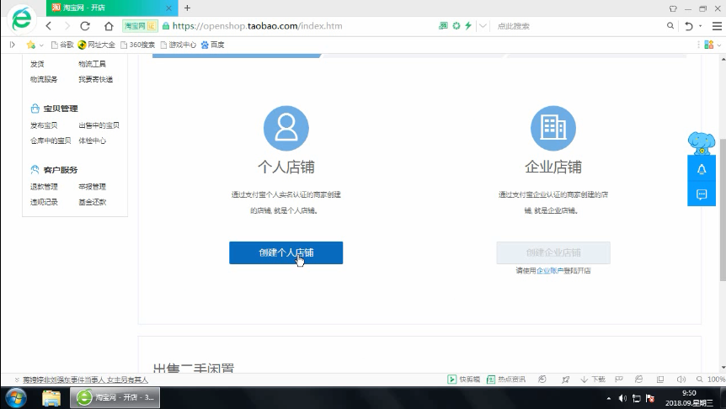Open the chat message widget
The height and width of the screenshot is (409, 726).
click(702, 194)
